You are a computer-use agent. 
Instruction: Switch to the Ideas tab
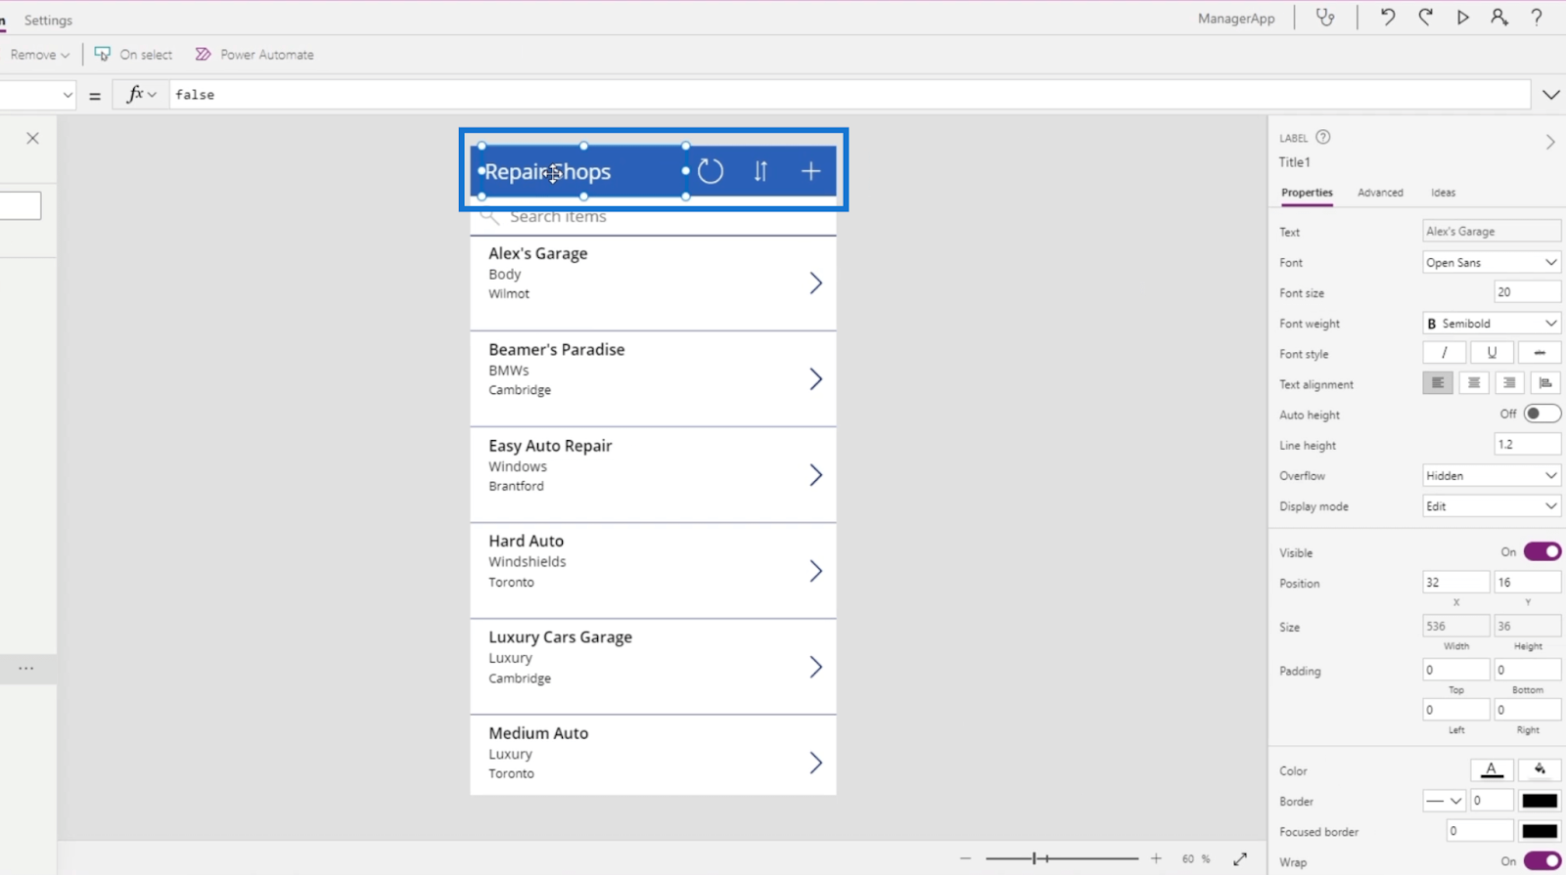click(x=1443, y=193)
